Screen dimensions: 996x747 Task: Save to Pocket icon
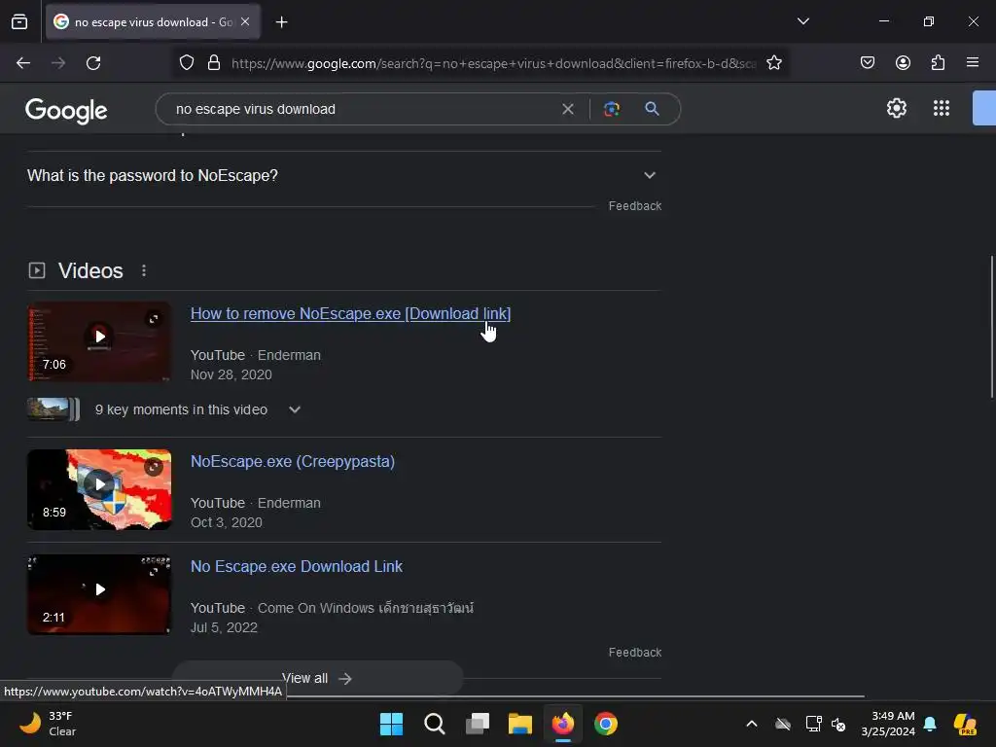(867, 63)
